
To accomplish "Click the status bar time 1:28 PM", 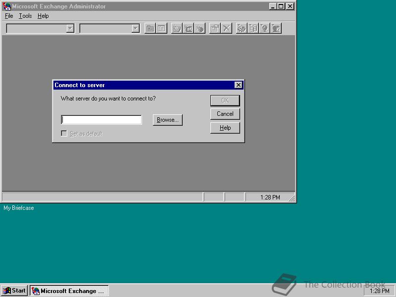I will pyautogui.click(x=270, y=197).
